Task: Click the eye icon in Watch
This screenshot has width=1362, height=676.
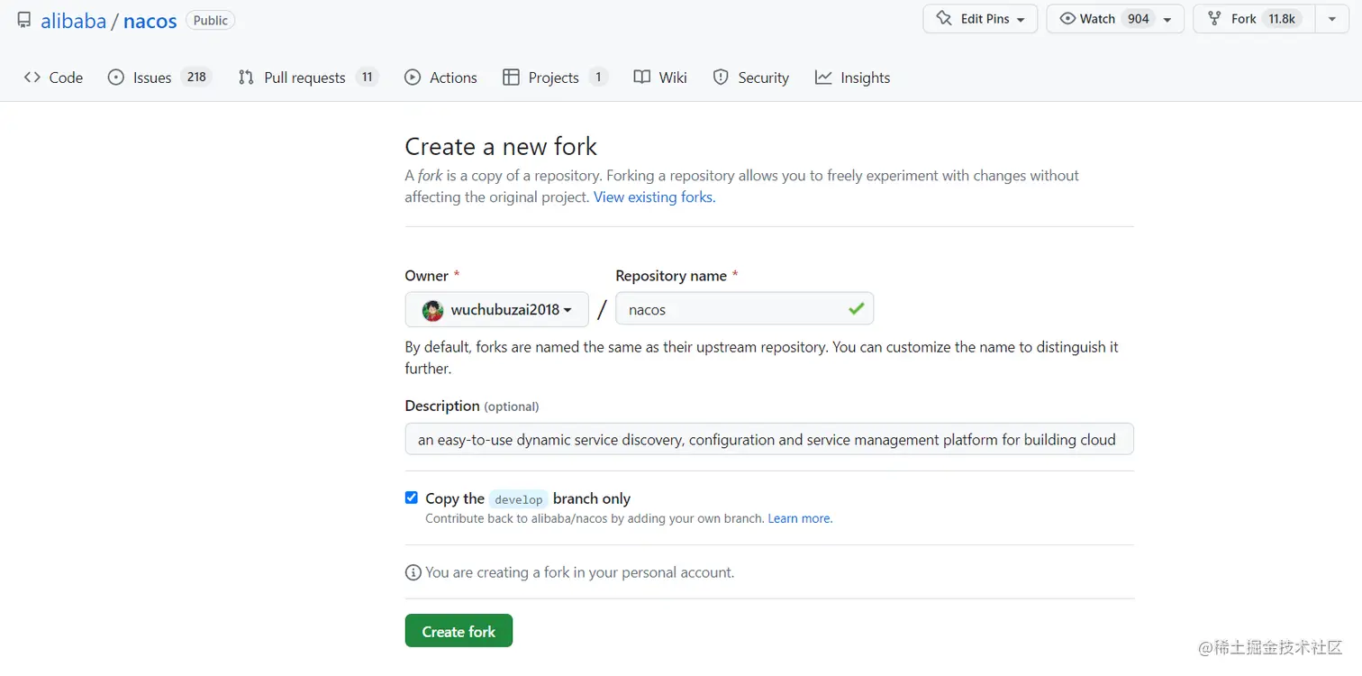Action: (x=1067, y=19)
